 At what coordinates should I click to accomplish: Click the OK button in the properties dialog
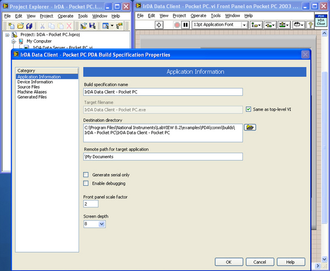229,262
